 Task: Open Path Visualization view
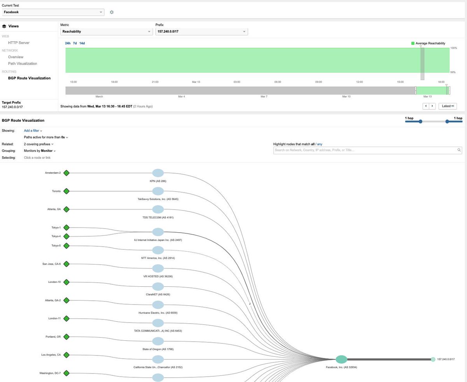point(23,63)
